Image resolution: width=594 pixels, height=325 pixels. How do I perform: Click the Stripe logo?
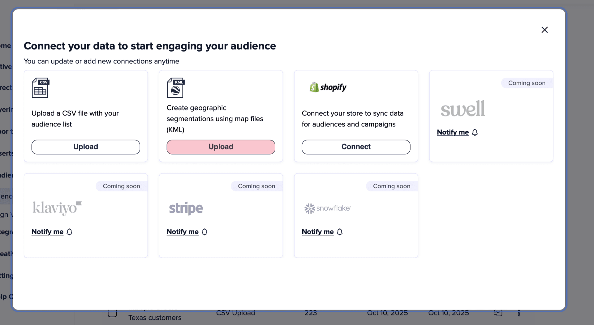[x=186, y=208]
